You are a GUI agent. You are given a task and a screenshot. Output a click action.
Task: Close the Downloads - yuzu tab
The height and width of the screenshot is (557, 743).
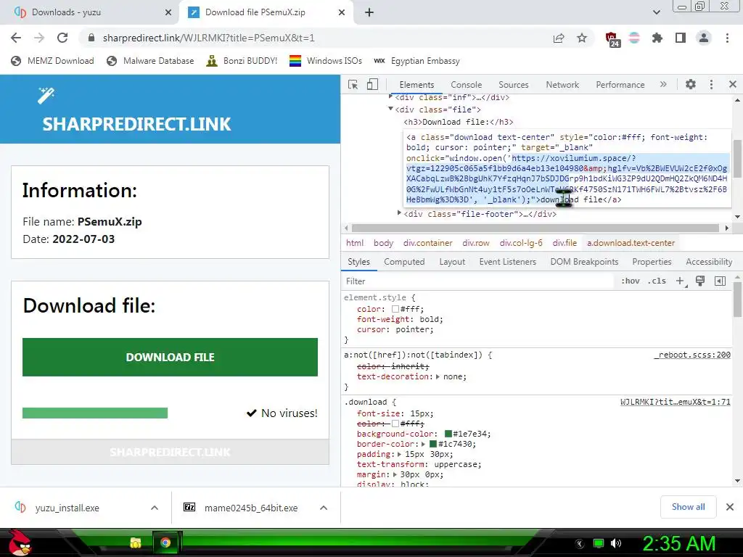(x=168, y=12)
